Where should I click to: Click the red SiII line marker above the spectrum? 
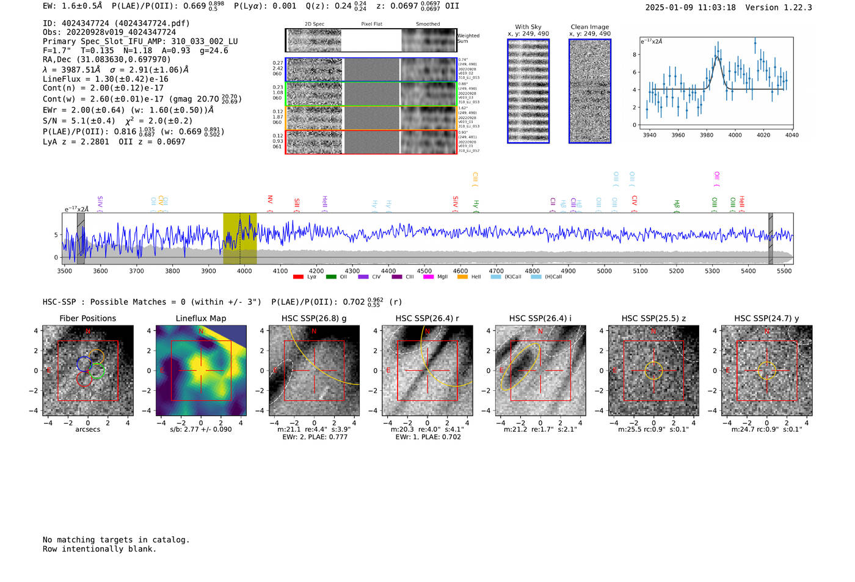click(x=297, y=205)
